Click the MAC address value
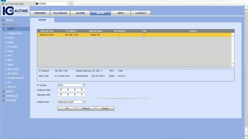Image resolution: width=248 pixels, height=139 pixels. (62, 76)
